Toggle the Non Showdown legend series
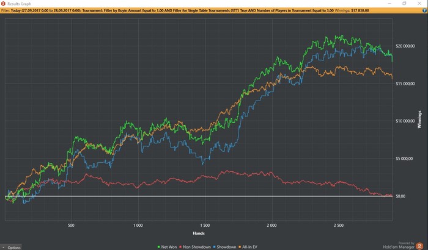 (195, 247)
